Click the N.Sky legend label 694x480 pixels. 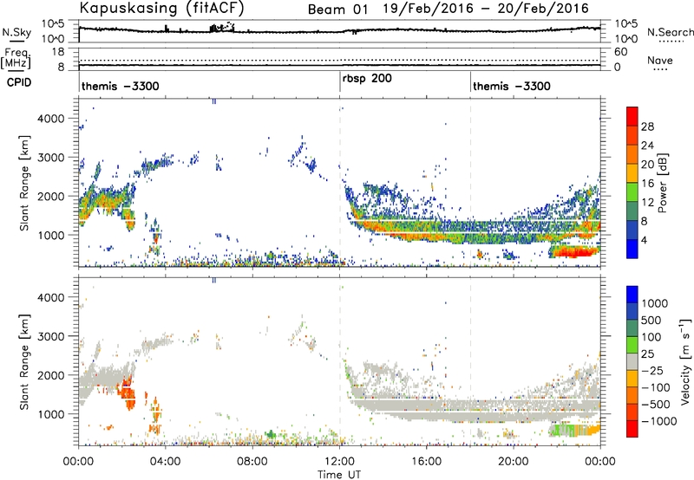[16, 32]
